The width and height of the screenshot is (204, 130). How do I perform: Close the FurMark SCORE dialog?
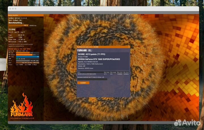129,47
